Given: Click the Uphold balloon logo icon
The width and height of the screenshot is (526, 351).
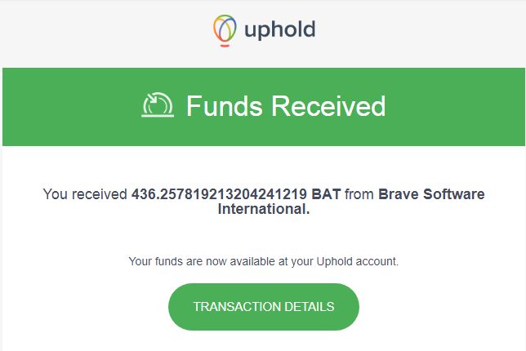Looking at the screenshot, I should click(225, 32).
